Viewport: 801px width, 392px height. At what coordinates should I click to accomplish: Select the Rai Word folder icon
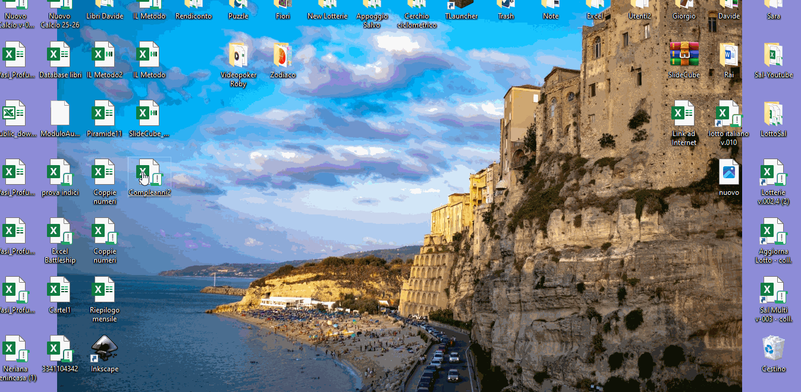pos(728,55)
